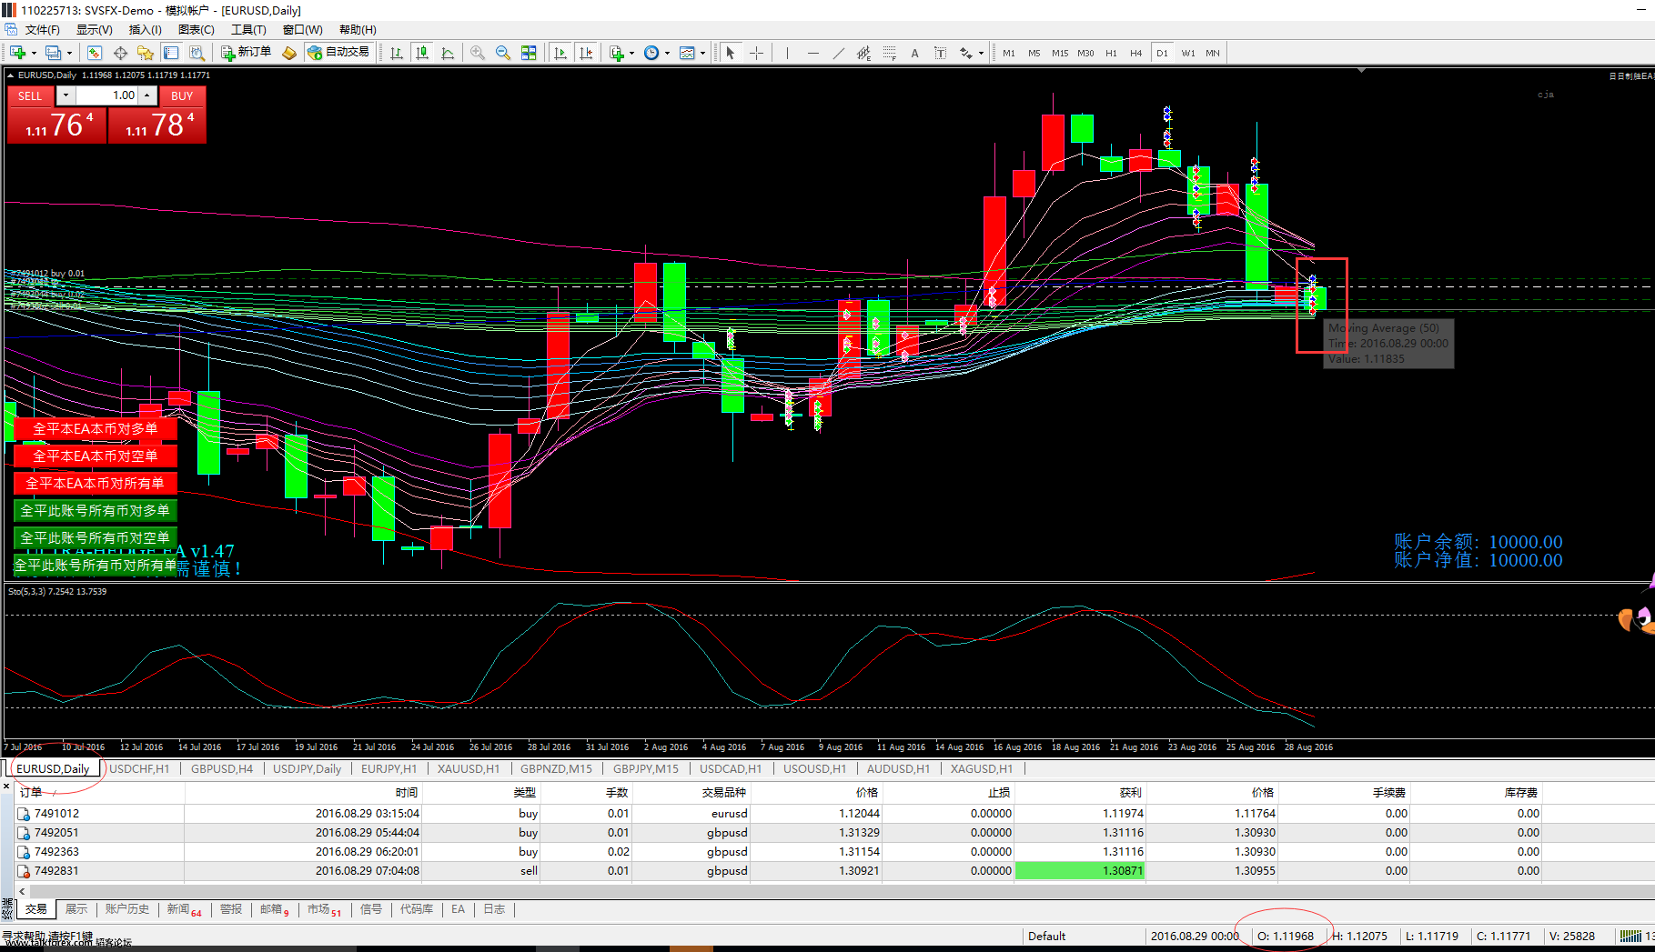The width and height of the screenshot is (1655, 952).
Task: Insert text label tool
Action: 940,53
